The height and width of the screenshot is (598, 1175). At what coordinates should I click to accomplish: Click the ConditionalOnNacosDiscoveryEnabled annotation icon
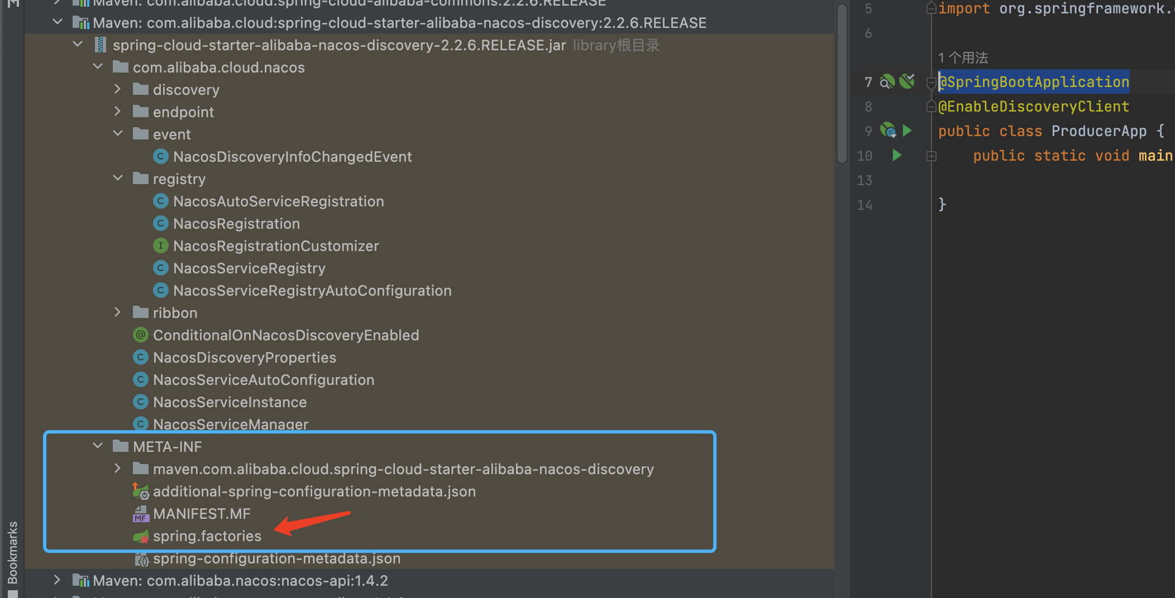click(141, 335)
